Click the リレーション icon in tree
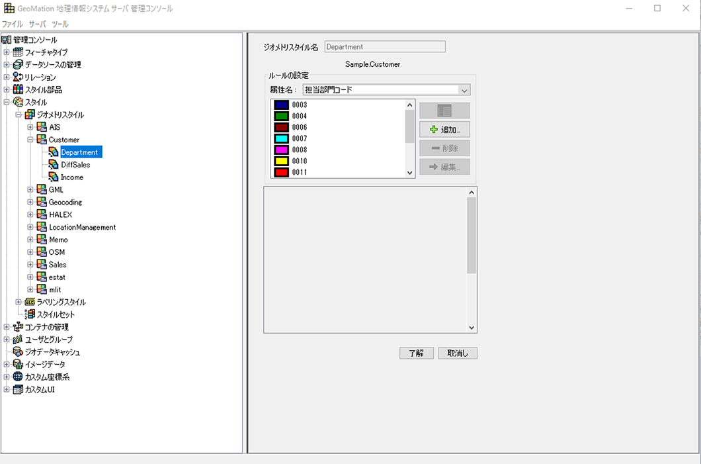 click(x=18, y=77)
